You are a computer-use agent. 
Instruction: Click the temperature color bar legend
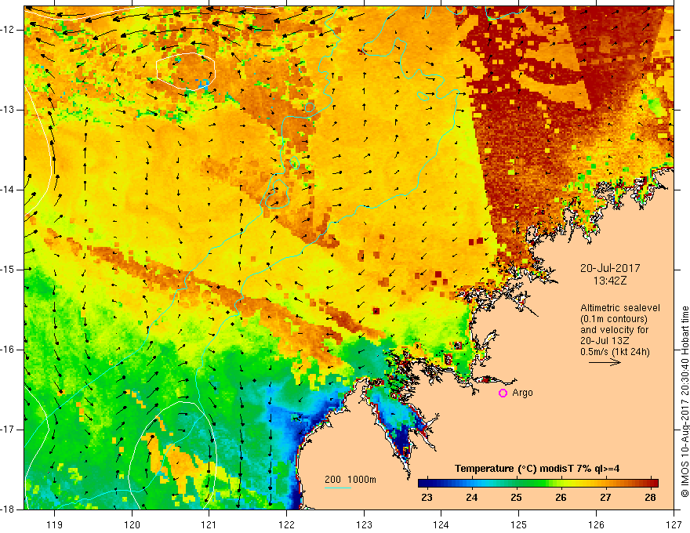(538, 484)
